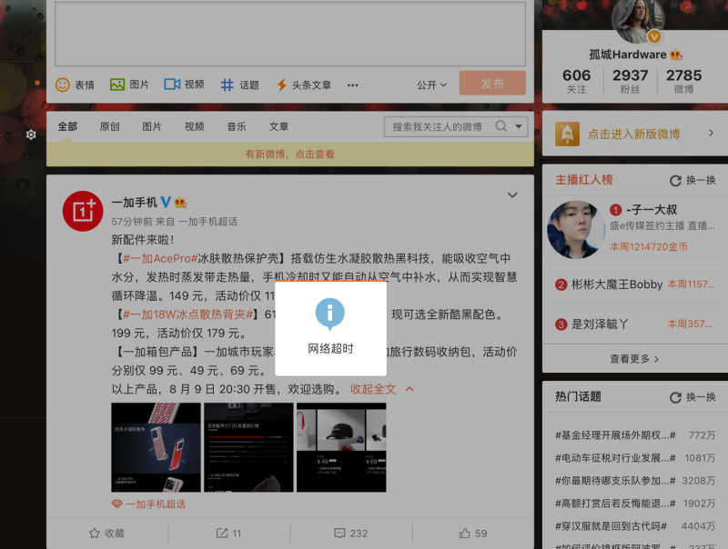Open second post image with dark chart
Screen dimensions: 728x549
point(248,447)
